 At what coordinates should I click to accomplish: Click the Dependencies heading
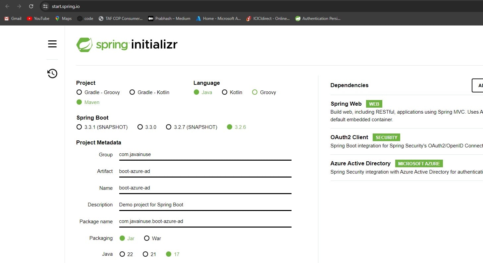click(349, 85)
